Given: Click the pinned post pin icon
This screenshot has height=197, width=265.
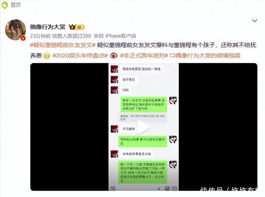Looking at the screenshot, I should tap(5, 5).
